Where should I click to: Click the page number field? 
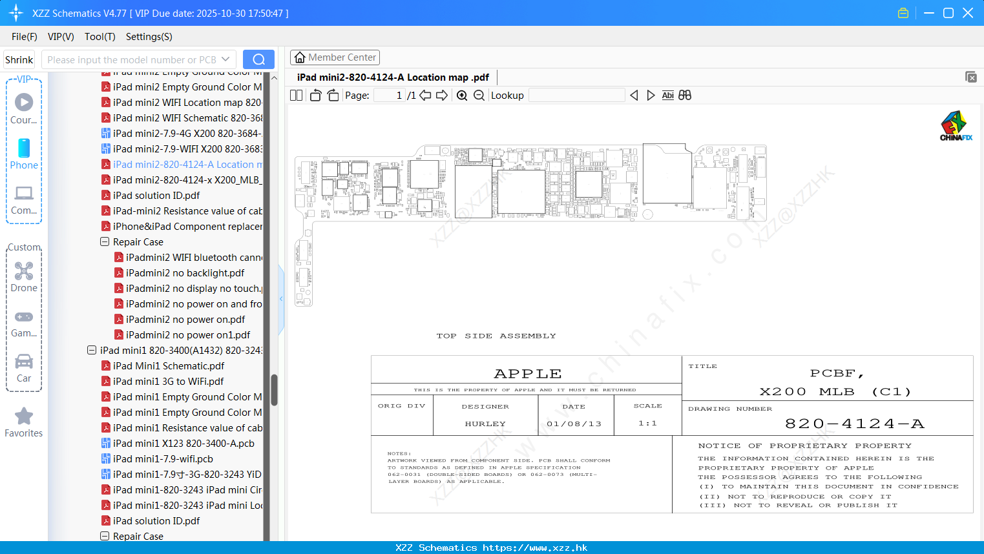[x=390, y=96]
